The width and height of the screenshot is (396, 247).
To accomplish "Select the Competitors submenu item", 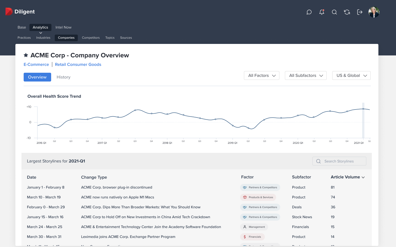I will (x=91, y=38).
